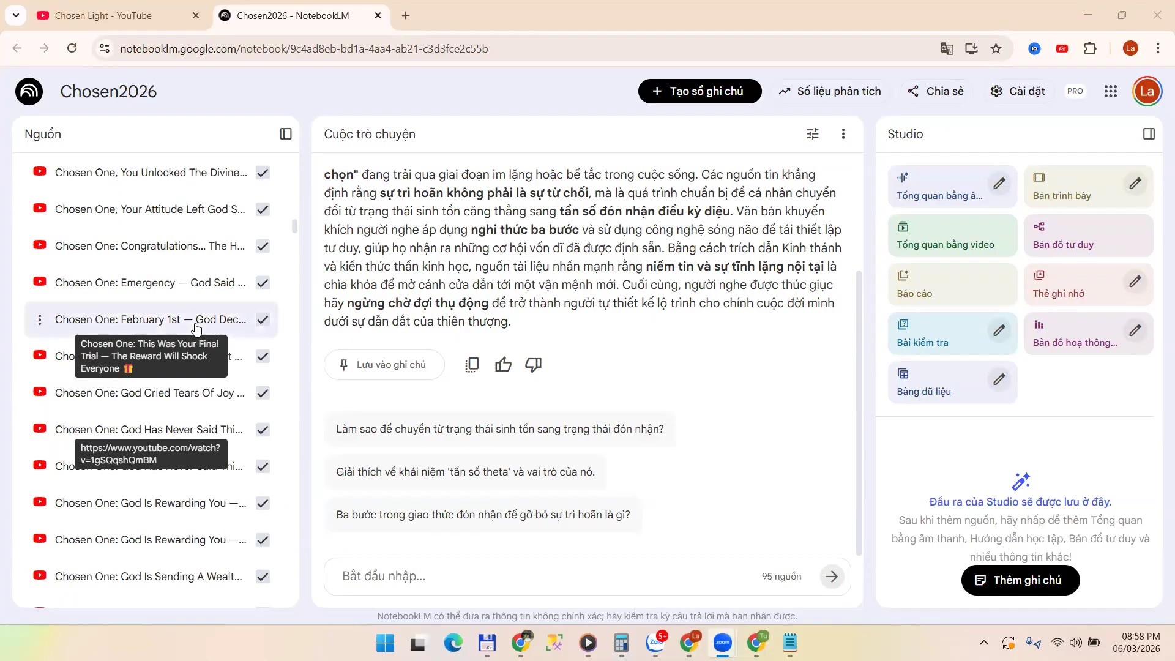This screenshot has height=661, width=1175.
Task: Uncheck 'You Unlocked The Divine' source
Action: (x=263, y=173)
